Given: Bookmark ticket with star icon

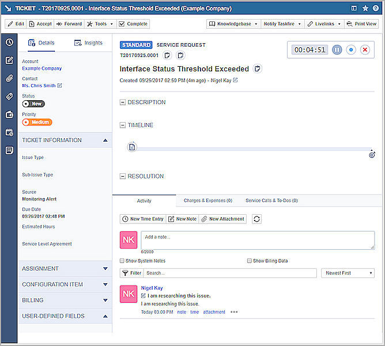Looking at the screenshot, I should 365,9.
